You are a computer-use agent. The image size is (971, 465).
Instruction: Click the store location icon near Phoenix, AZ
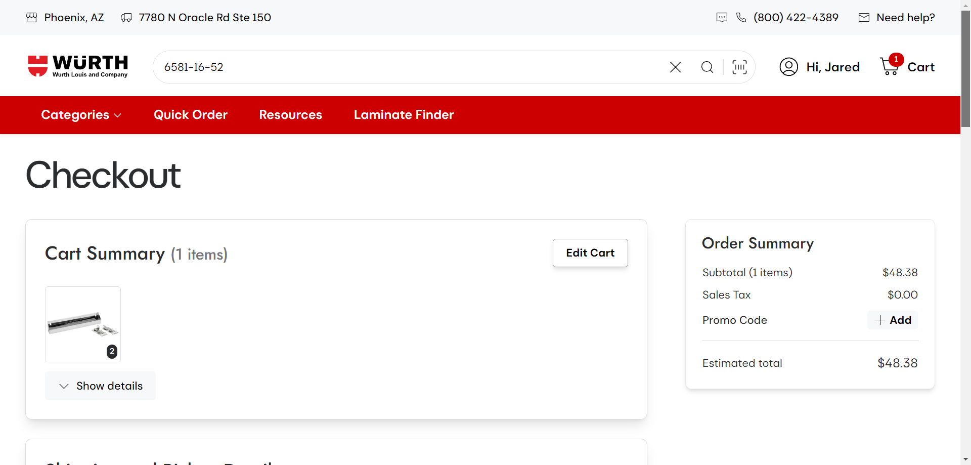tap(32, 18)
